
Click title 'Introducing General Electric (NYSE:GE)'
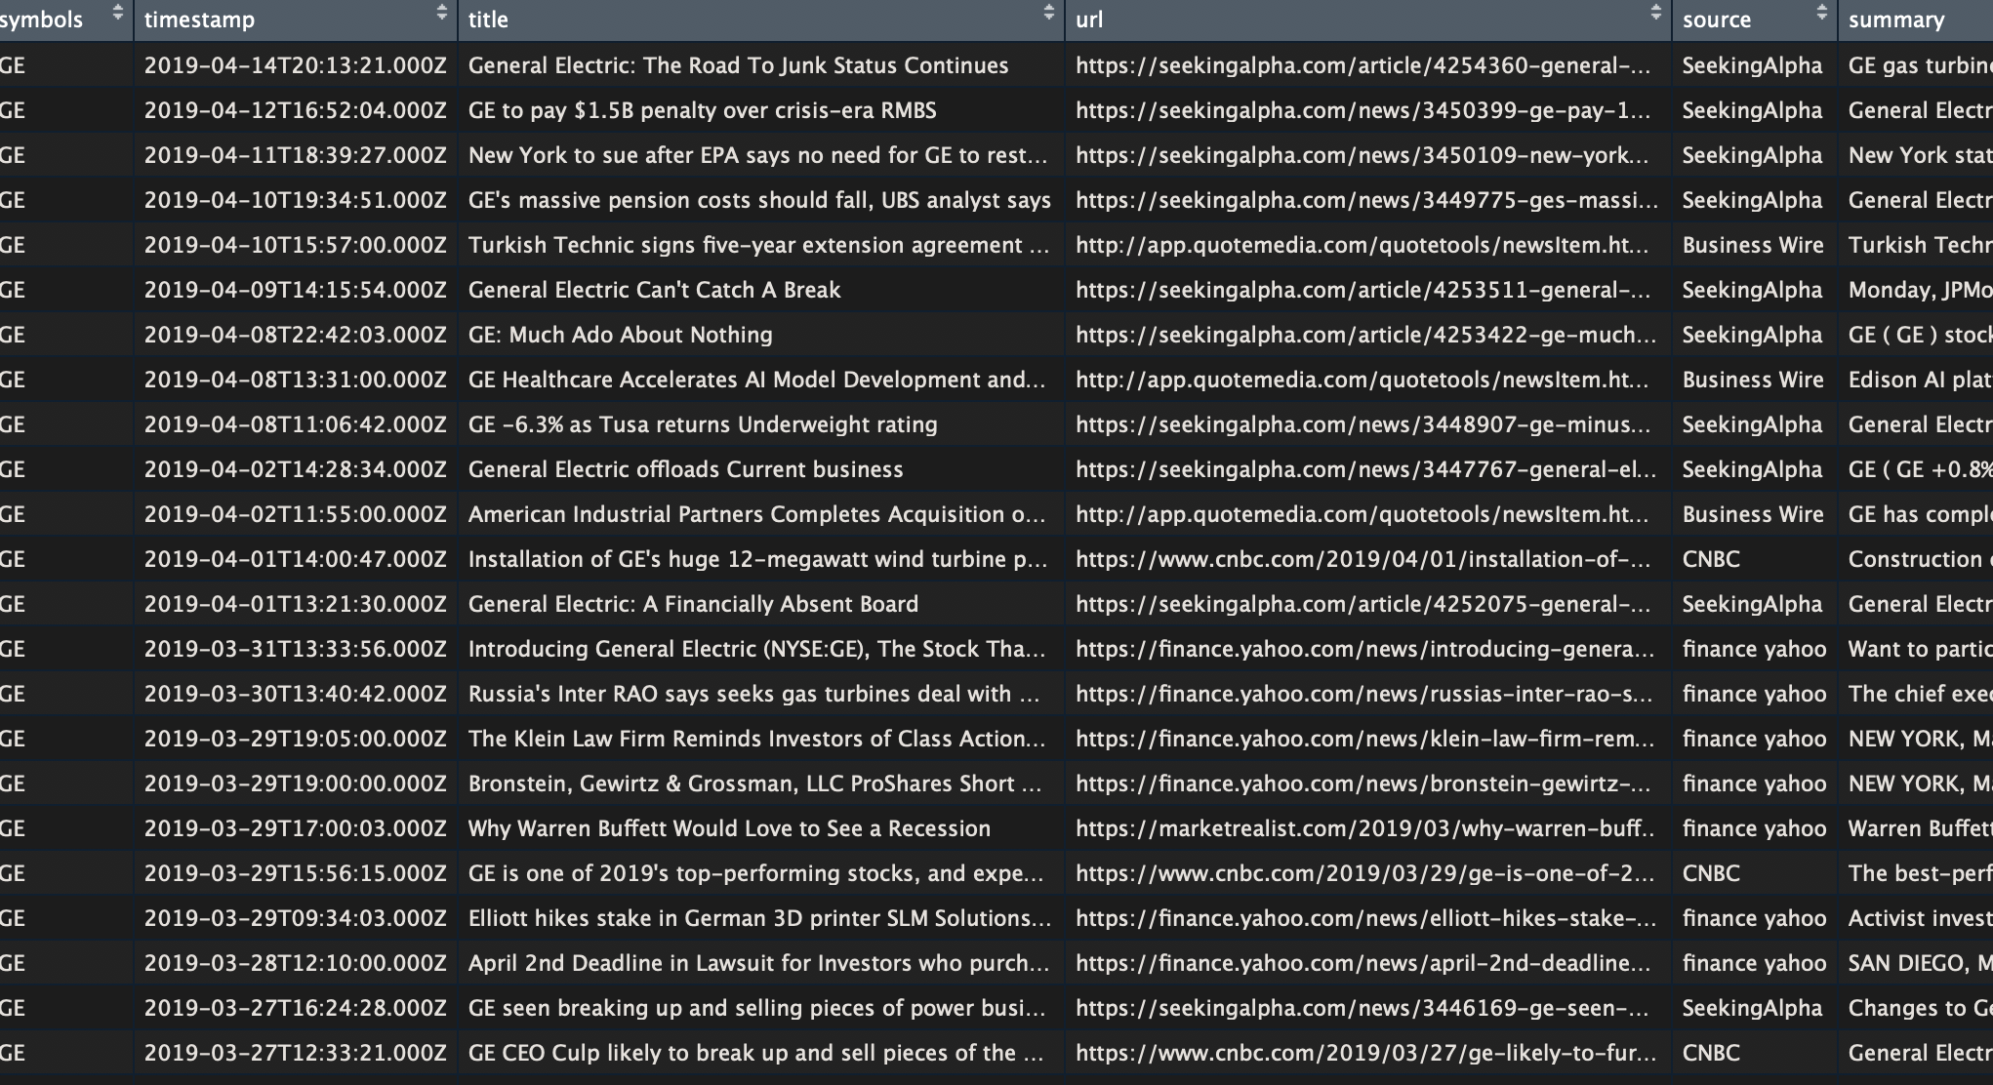click(x=756, y=649)
